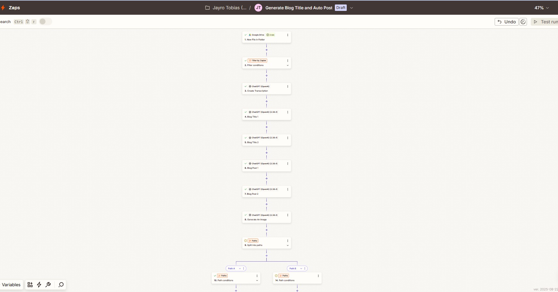Click the Draft status badge

click(341, 8)
